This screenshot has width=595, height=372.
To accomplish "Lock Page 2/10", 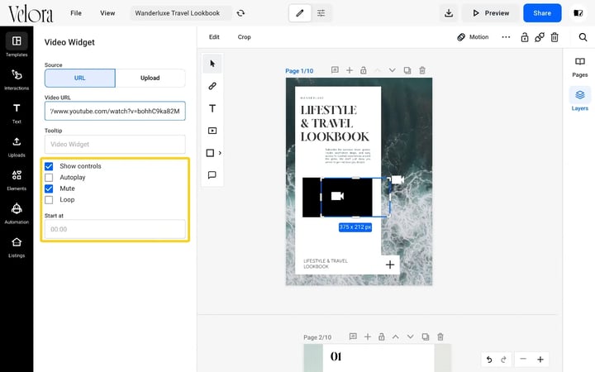I will tap(381, 336).
